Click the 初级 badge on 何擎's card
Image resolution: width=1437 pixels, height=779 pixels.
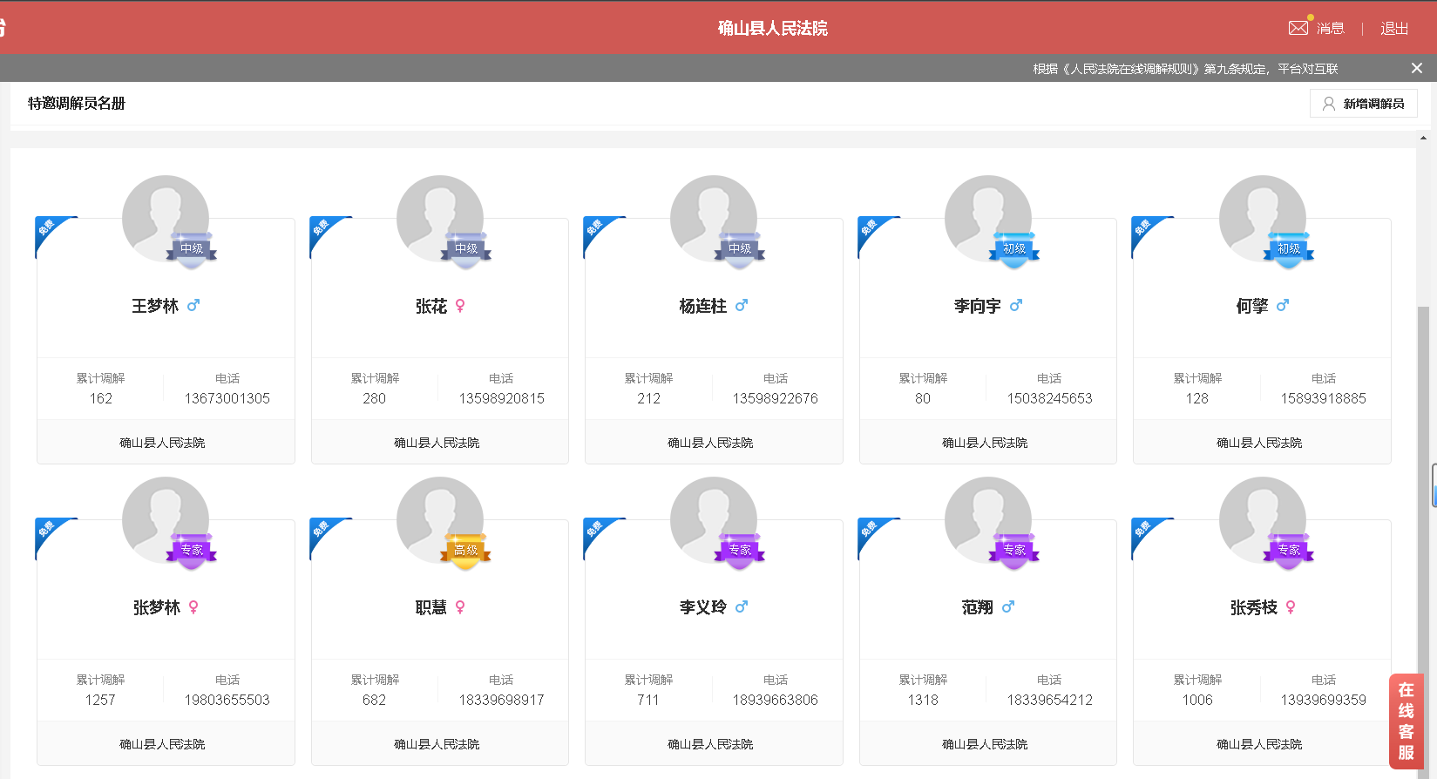click(1289, 249)
